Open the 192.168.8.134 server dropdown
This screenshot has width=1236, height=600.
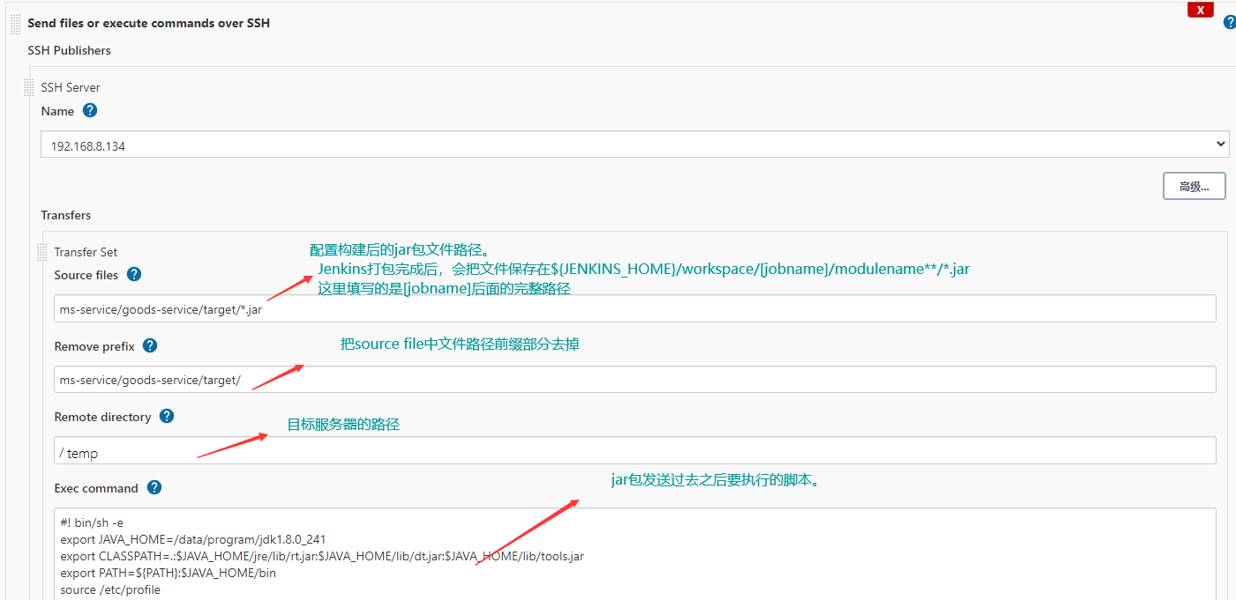pyautogui.click(x=635, y=145)
